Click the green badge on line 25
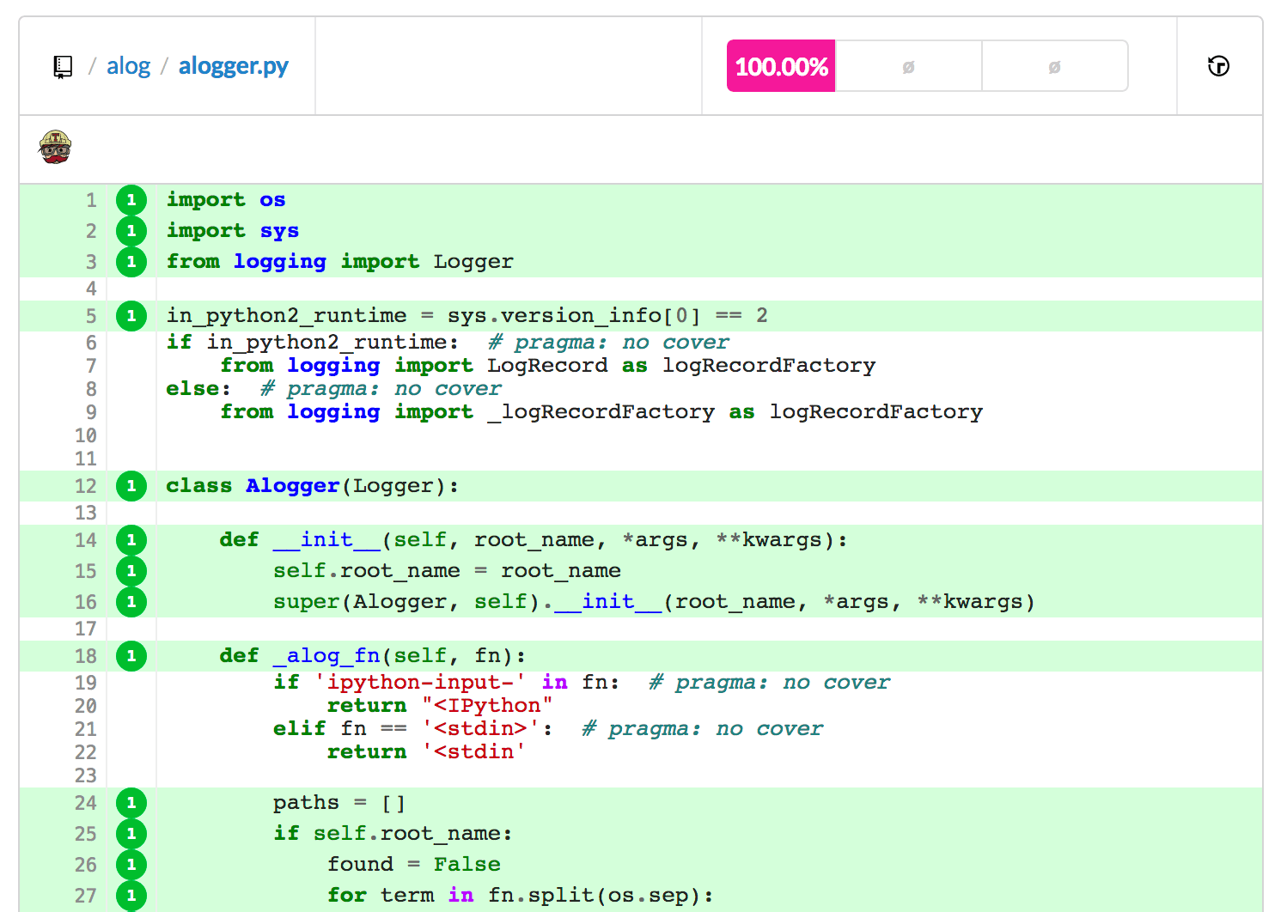This screenshot has height=912, width=1287. (131, 833)
